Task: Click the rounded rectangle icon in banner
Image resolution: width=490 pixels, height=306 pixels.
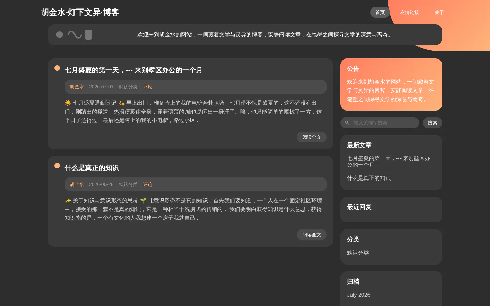Action: 88,35
